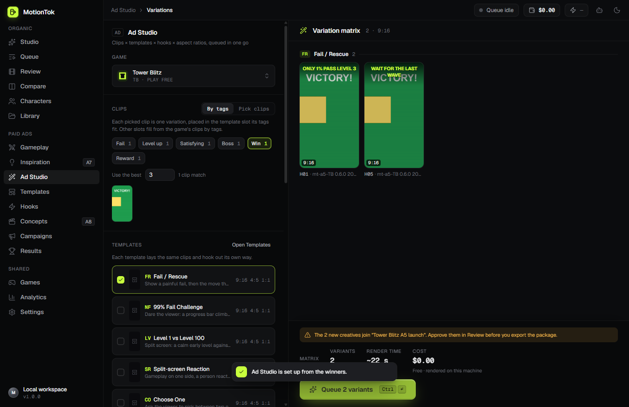This screenshot has width=629, height=407.
Task: Click the lightning bolt status button
Action: point(576,10)
